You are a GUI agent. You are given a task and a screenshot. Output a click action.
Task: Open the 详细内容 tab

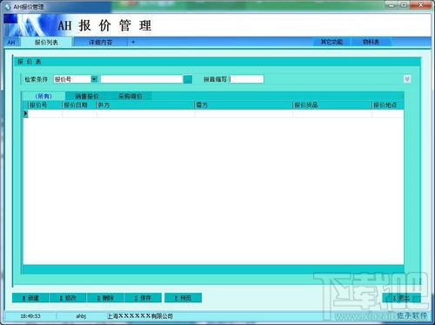click(100, 42)
